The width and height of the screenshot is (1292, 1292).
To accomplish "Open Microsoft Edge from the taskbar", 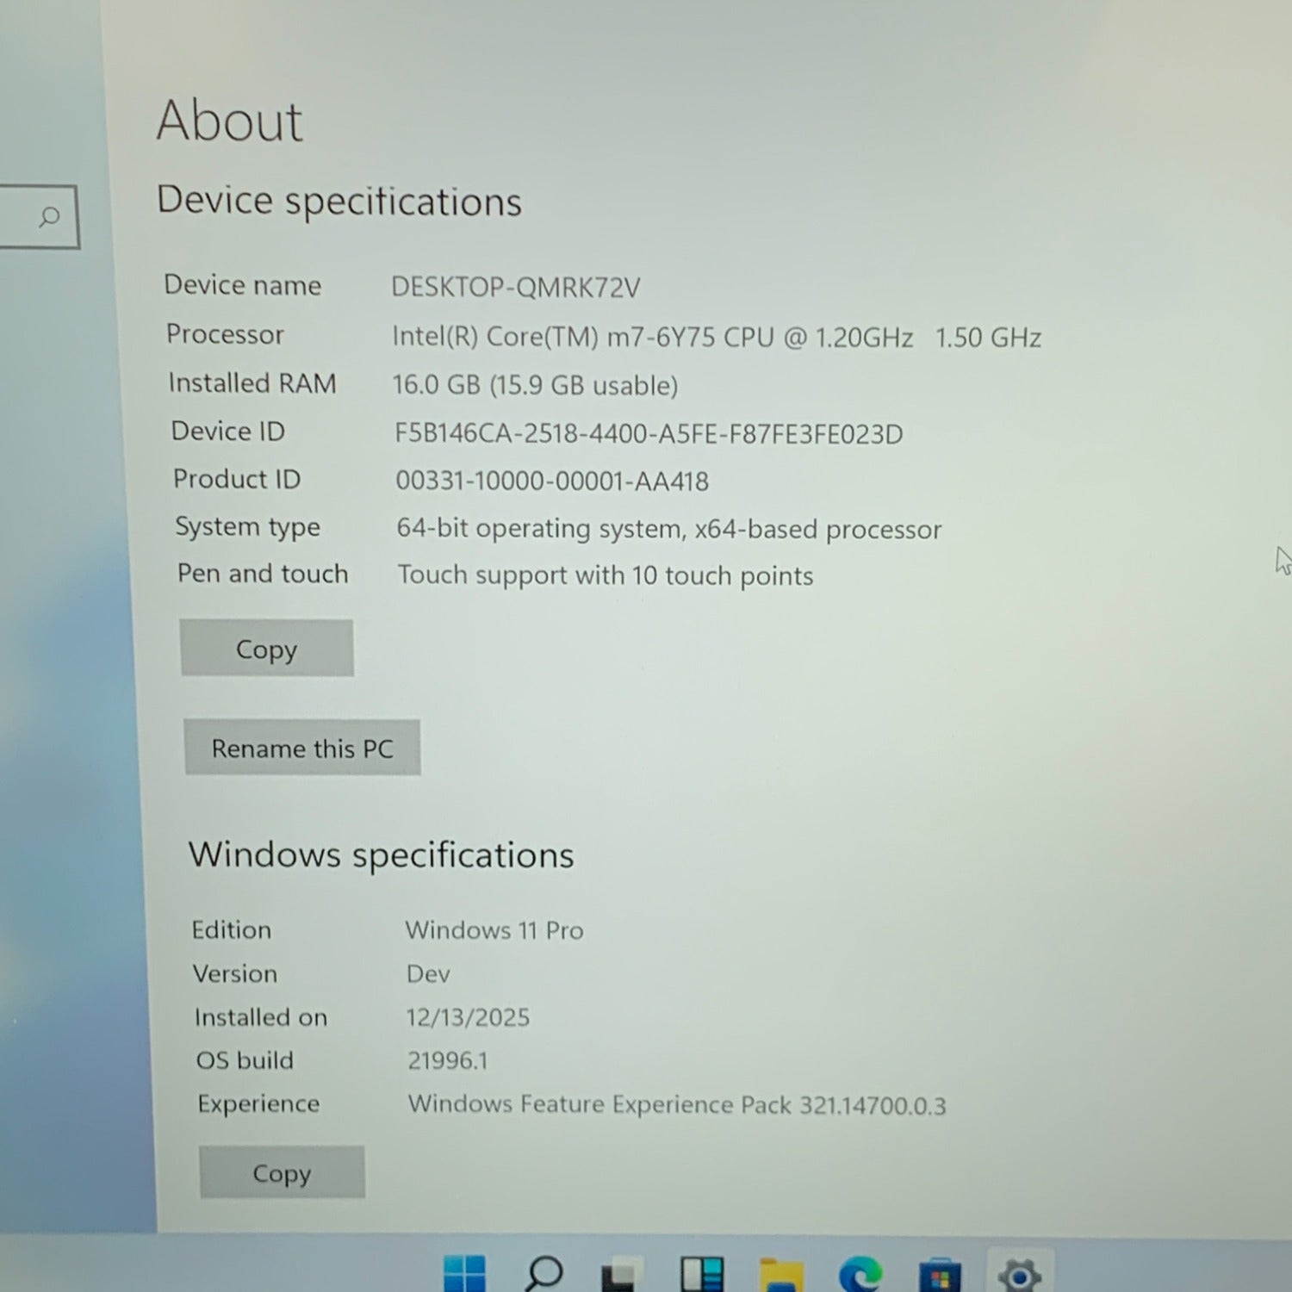I will tap(860, 1275).
